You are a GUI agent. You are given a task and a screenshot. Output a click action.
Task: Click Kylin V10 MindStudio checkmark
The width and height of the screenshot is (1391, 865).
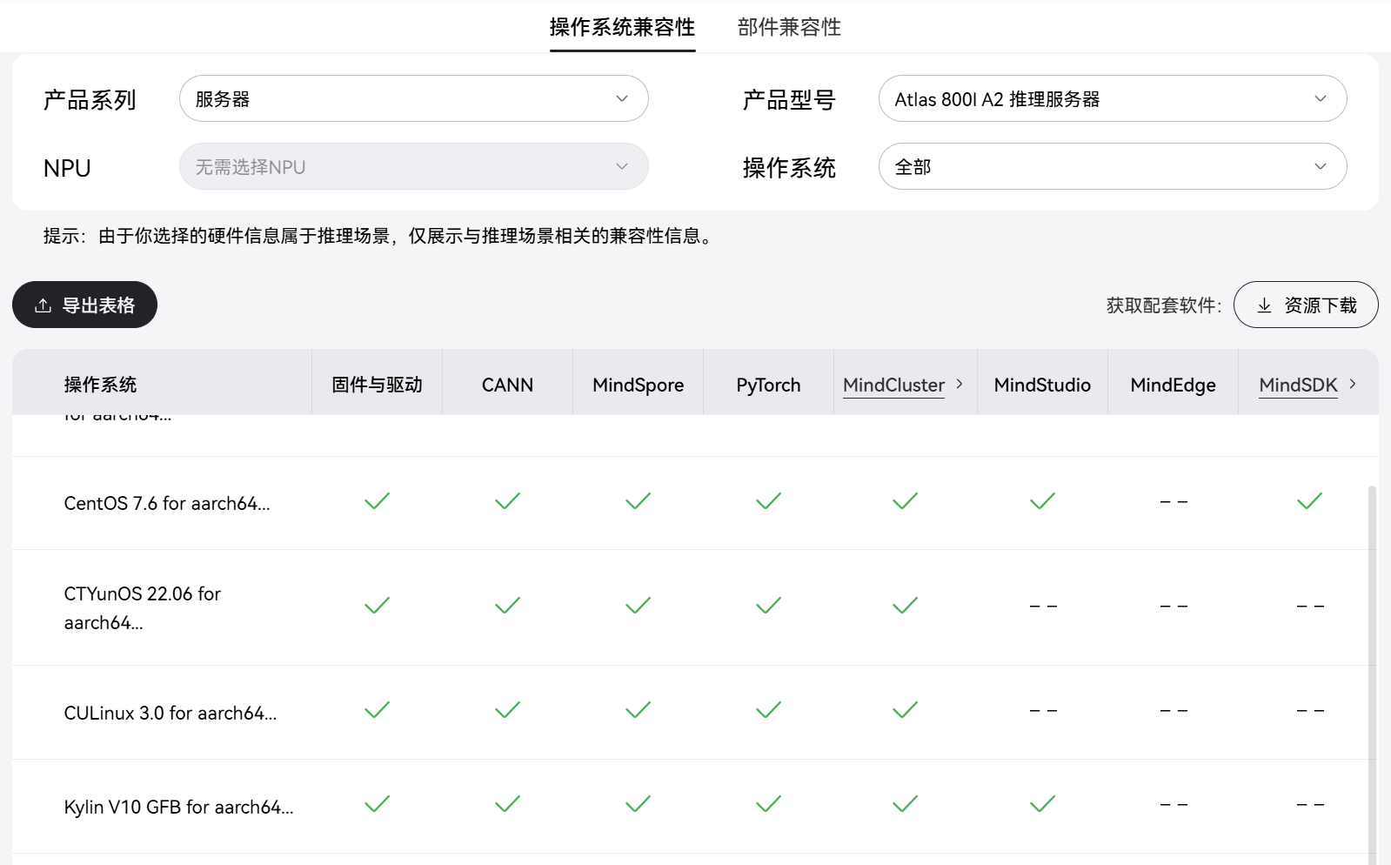point(1042,805)
